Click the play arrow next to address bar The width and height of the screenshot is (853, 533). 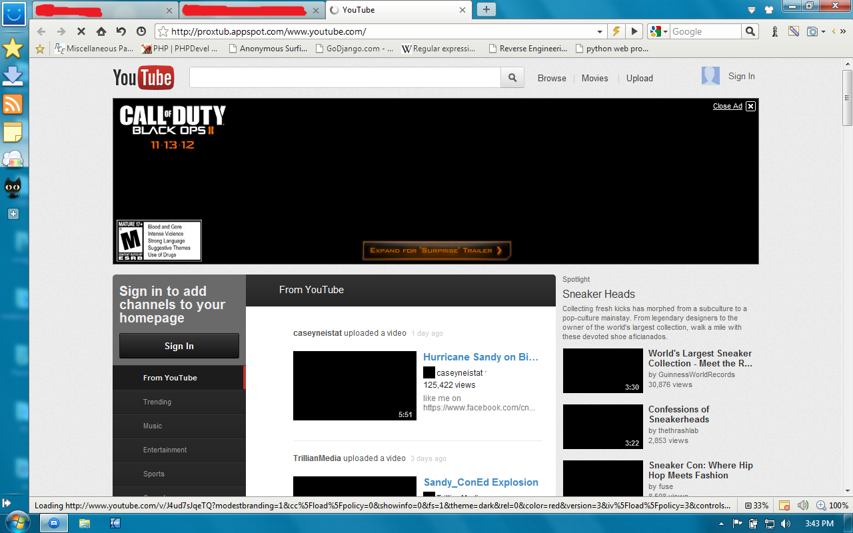(634, 31)
